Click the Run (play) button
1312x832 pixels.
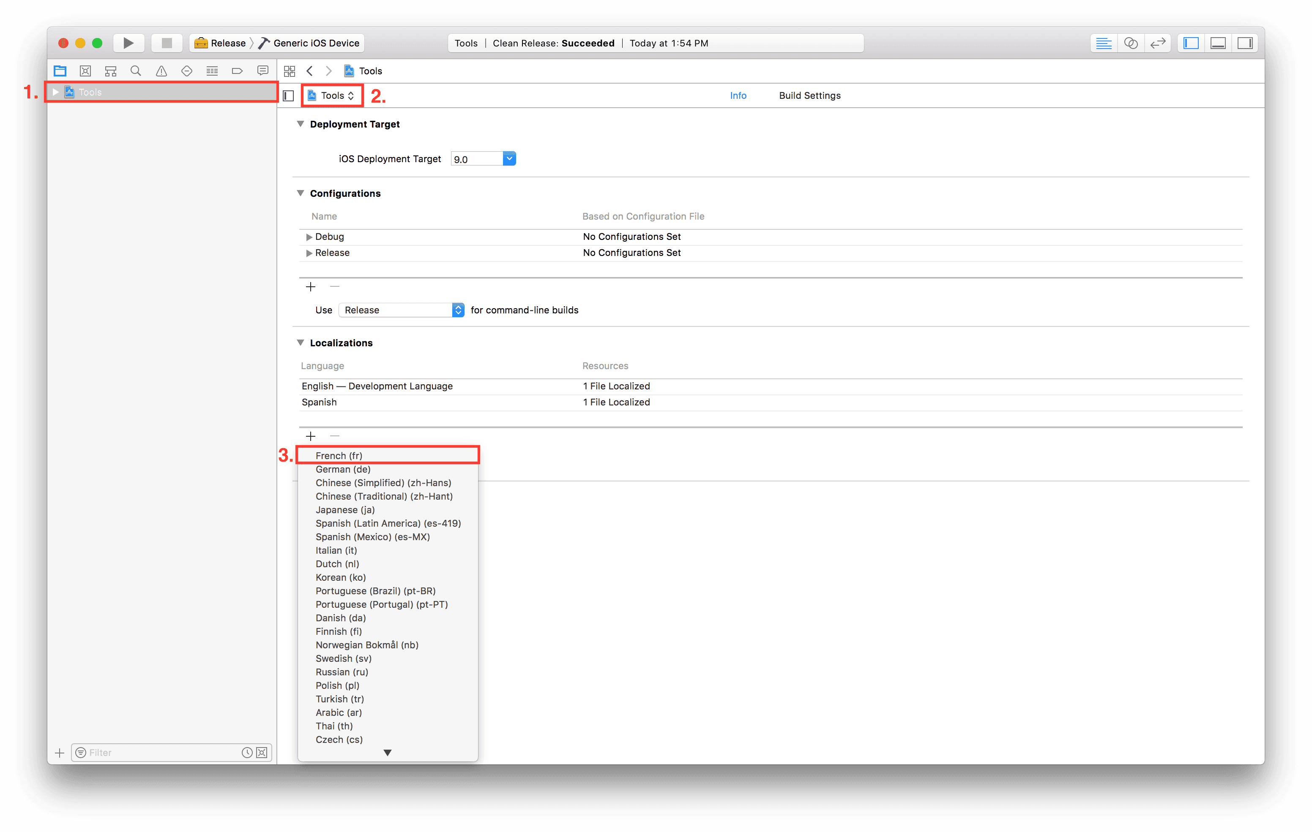pyautogui.click(x=128, y=43)
